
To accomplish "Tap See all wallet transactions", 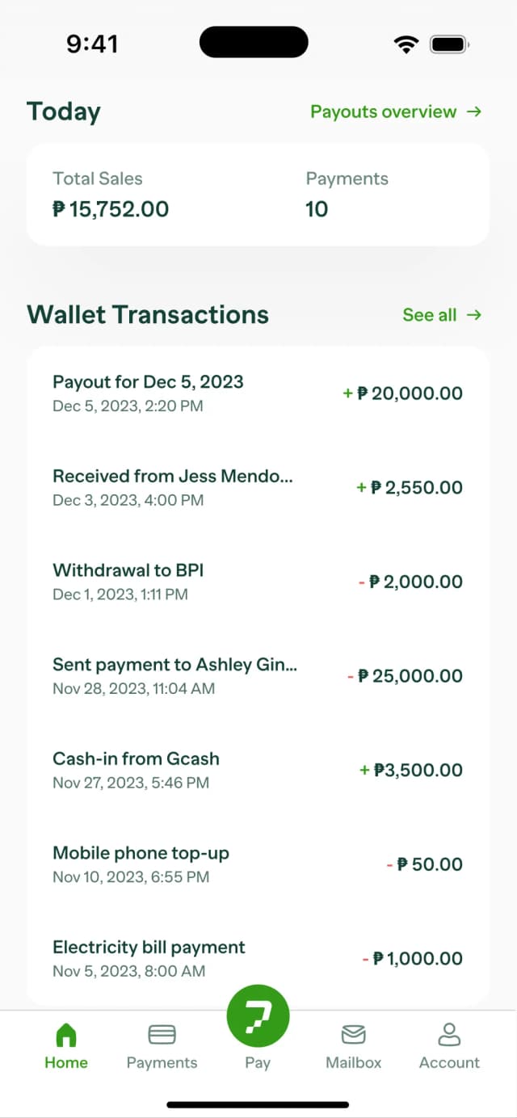I will (x=430, y=315).
